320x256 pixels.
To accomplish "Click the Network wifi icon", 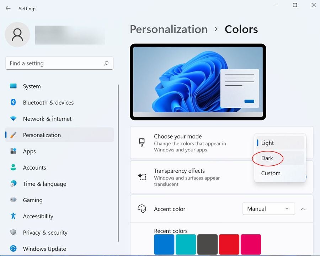I will tap(13, 118).
